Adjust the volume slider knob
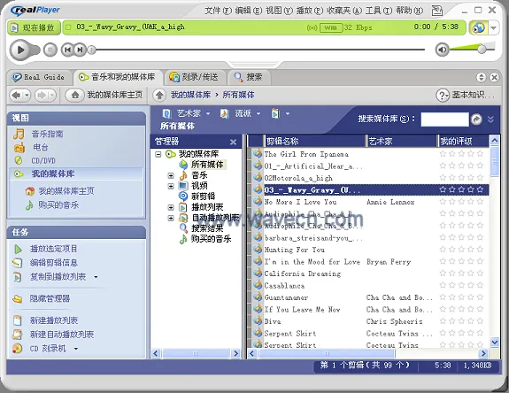 coord(482,49)
